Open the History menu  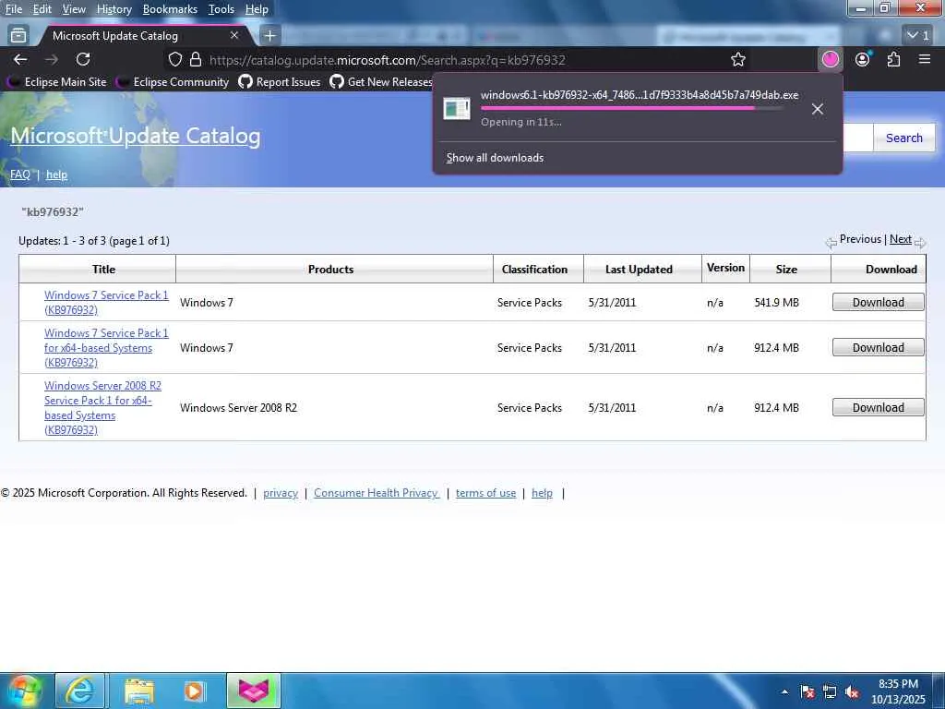114,9
